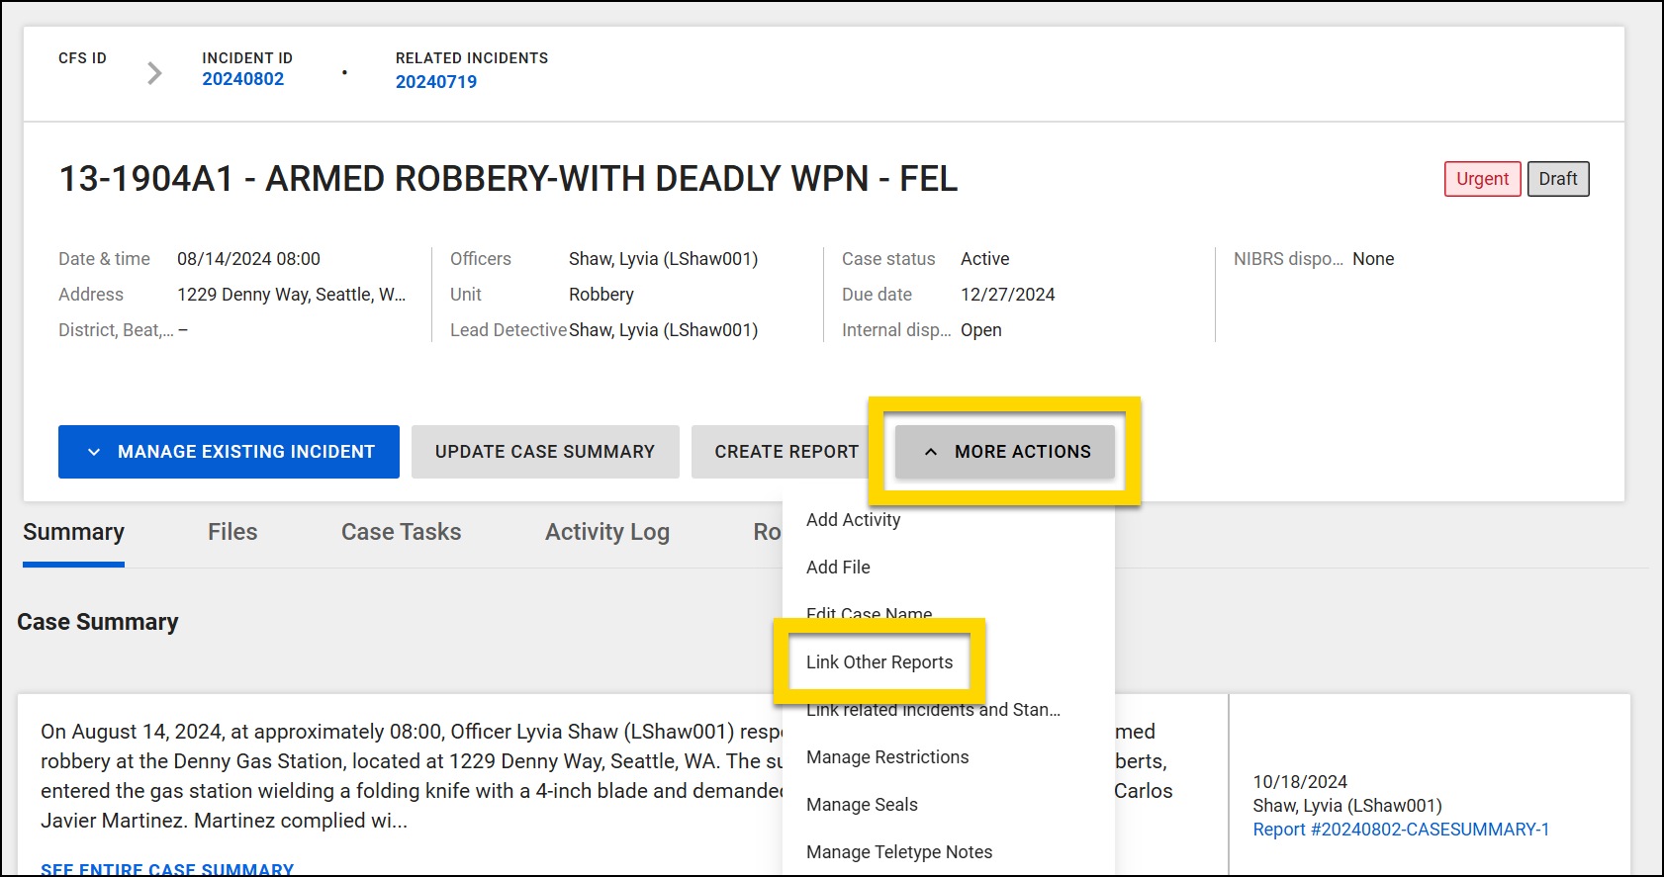1664x877 pixels.
Task: Click the case title 13-1904A1 Armed Robbery
Action: [508, 179]
